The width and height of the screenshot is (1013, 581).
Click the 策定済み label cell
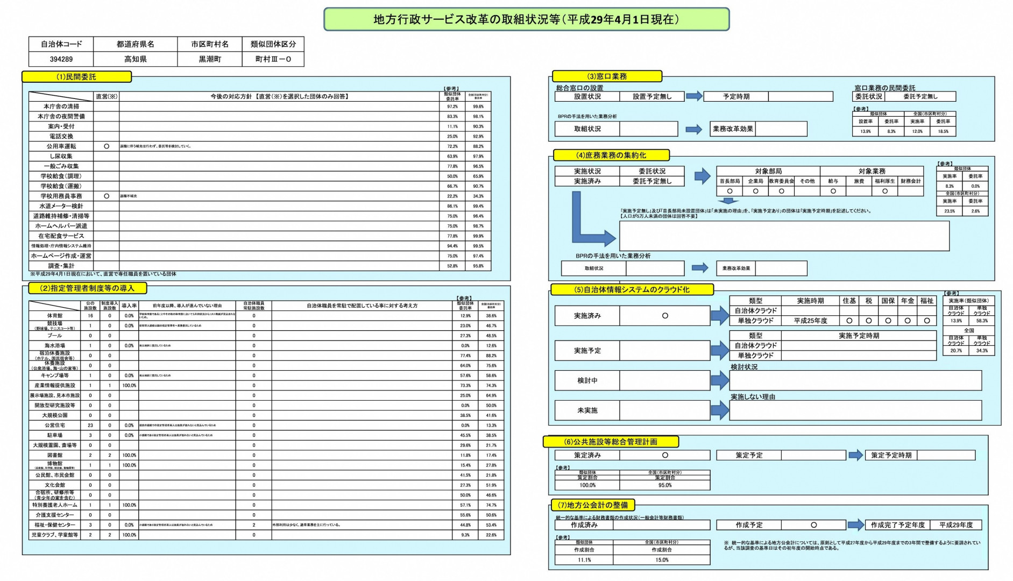[x=587, y=455]
